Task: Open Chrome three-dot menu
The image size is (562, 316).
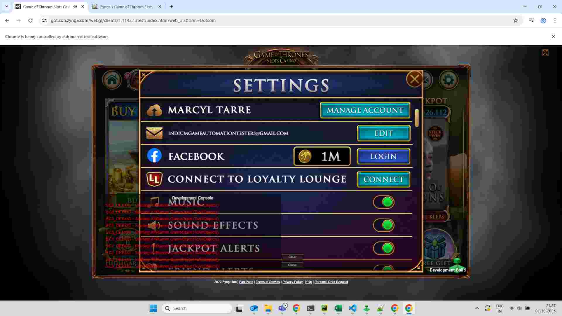Action: [x=555, y=20]
